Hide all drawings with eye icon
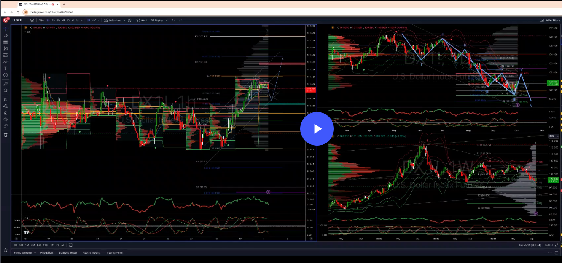This screenshot has height=263, width=562. 5,120
